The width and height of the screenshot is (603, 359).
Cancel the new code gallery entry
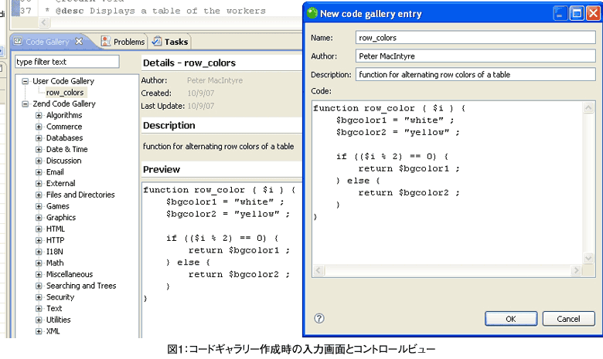(568, 319)
